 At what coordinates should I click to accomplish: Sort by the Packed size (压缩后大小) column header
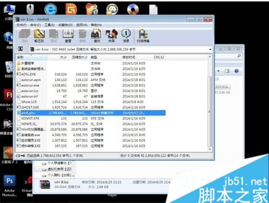[x=79, y=57]
